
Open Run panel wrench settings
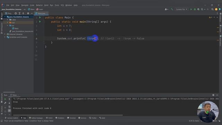(5, 103)
